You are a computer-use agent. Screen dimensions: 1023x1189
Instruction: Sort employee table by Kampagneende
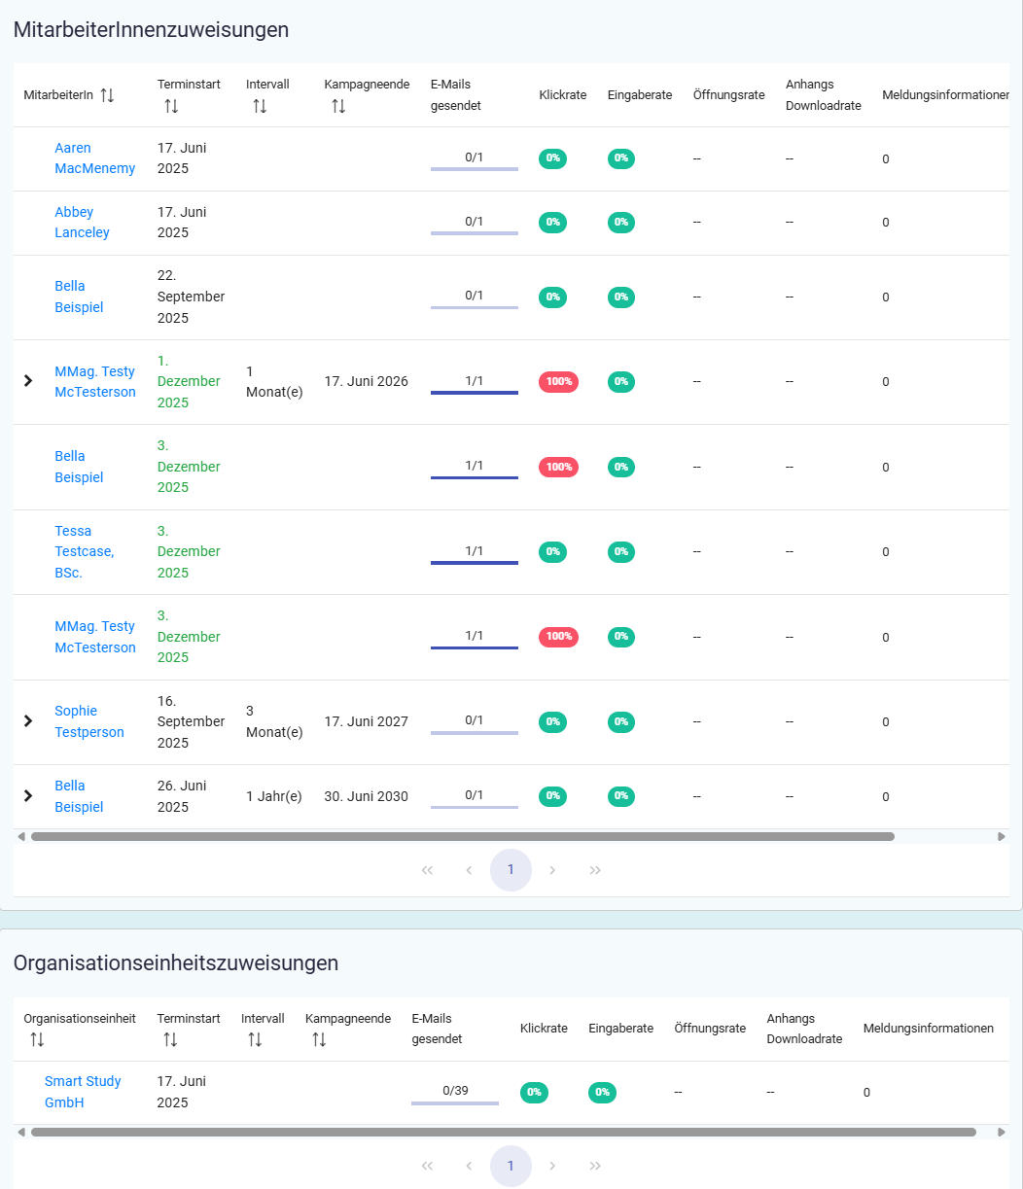click(338, 106)
